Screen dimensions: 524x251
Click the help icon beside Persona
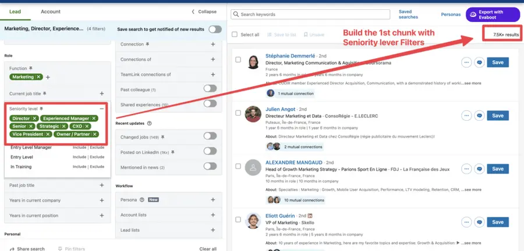click(x=141, y=200)
